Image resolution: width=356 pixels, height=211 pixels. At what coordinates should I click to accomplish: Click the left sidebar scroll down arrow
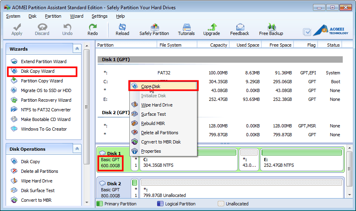coord(87,203)
